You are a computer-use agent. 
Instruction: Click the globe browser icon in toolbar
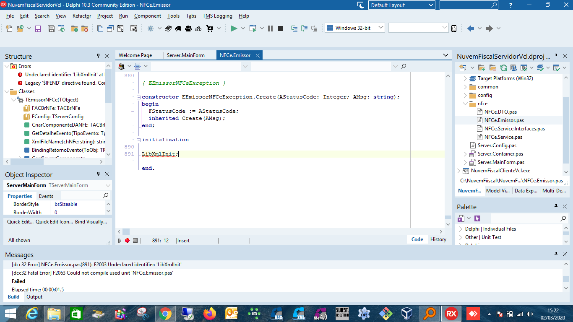coord(151,29)
